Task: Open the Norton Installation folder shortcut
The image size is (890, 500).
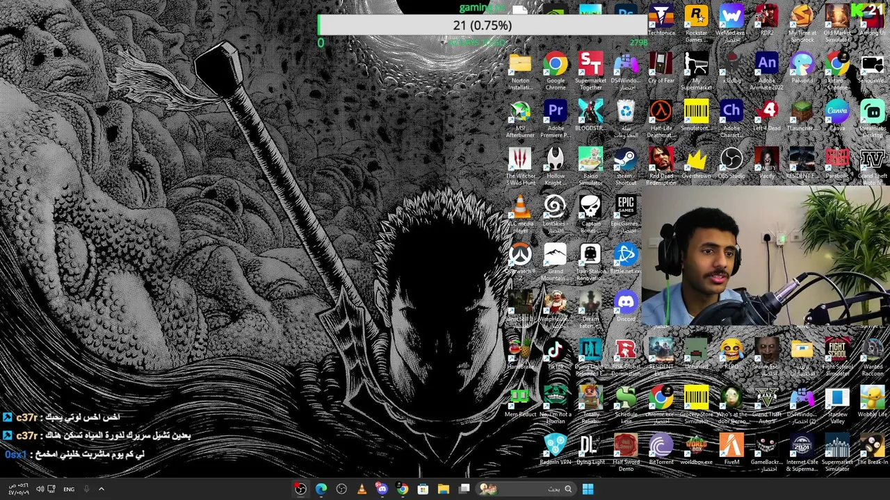Action: pyautogui.click(x=520, y=72)
